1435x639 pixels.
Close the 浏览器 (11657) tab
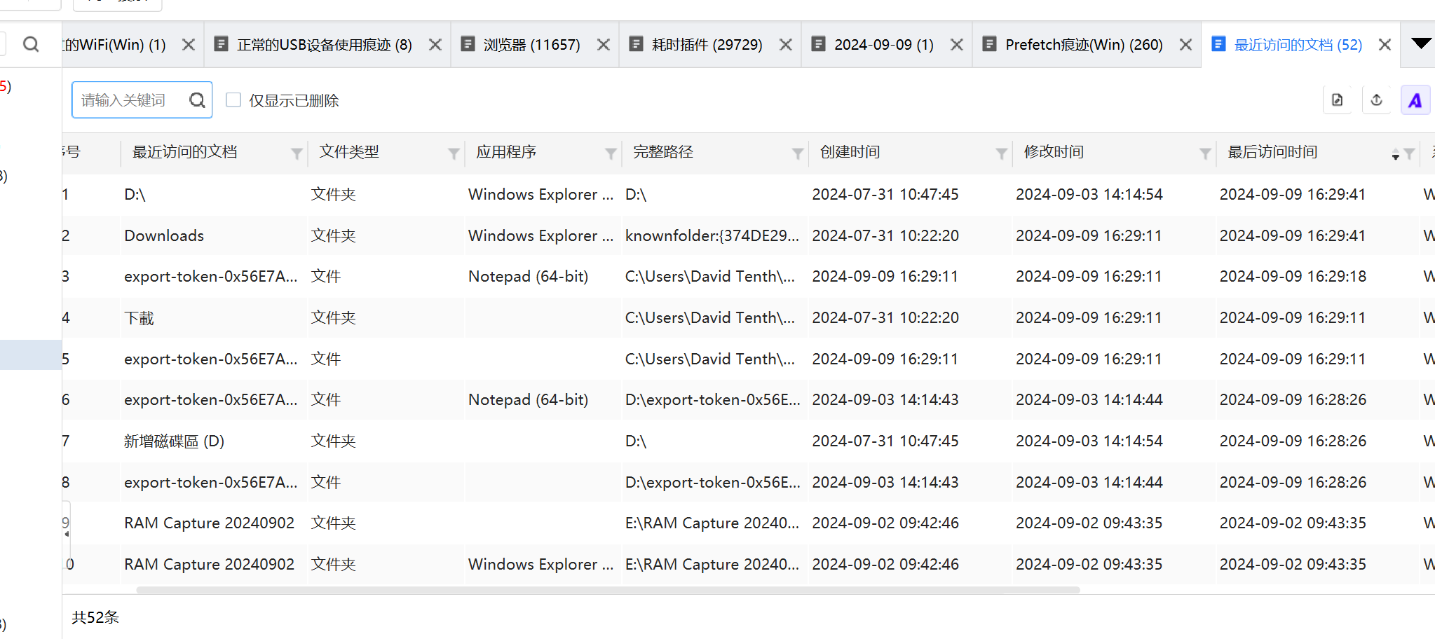(604, 45)
